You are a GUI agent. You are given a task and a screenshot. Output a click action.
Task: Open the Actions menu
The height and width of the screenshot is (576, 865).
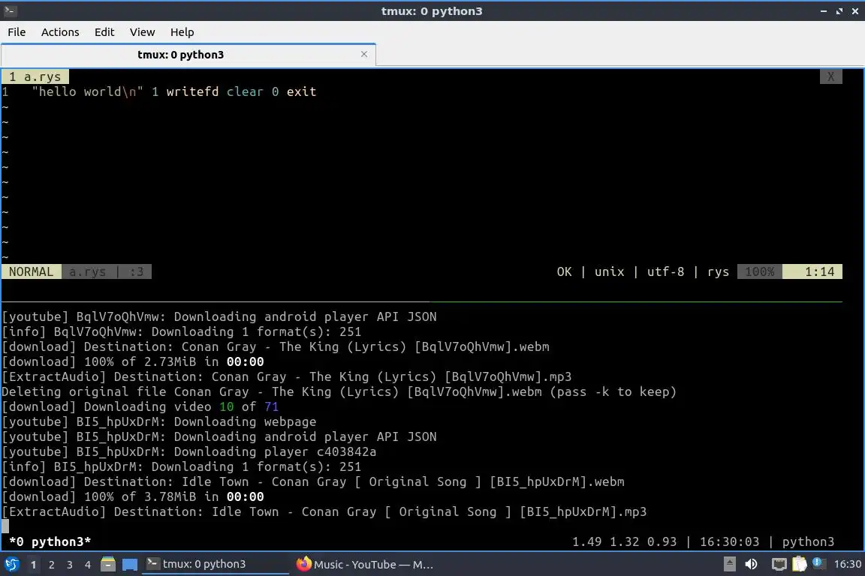pos(60,32)
